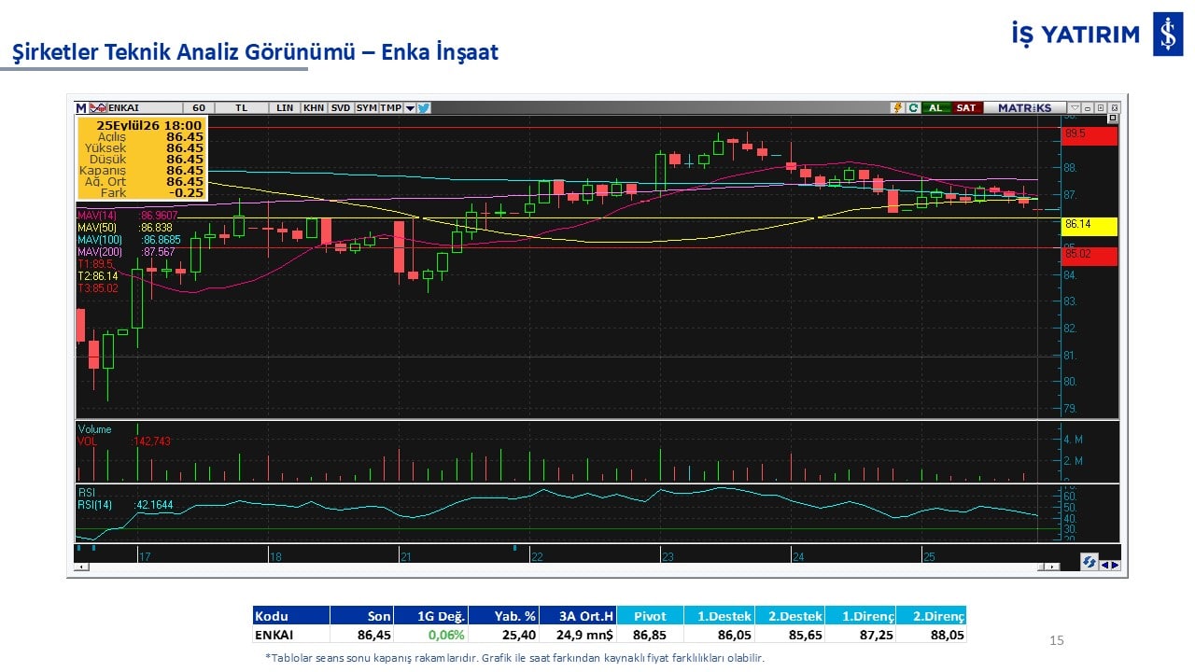Open the chart-type icon beside ENKAI symbol
The height and width of the screenshot is (672, 1195).
[x=98, y=108]
